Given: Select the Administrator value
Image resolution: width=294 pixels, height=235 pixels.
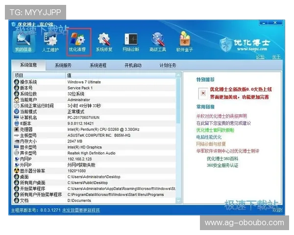Looking at the screenshot, I should [78, 100].
